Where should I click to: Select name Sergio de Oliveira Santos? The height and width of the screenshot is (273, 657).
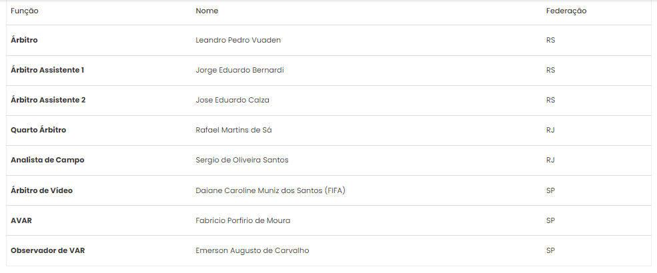[241, 160]
